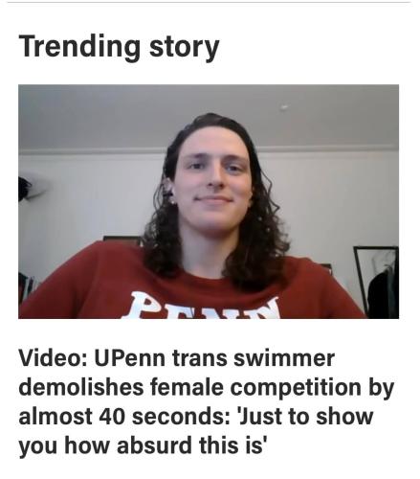Click the horizontal divider line above the heading
The image size is (420, 479).
[x=209, y=2]
